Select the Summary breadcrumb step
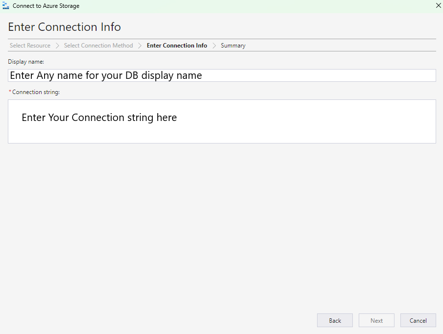The image size is (443, 334). coord(233,46)
